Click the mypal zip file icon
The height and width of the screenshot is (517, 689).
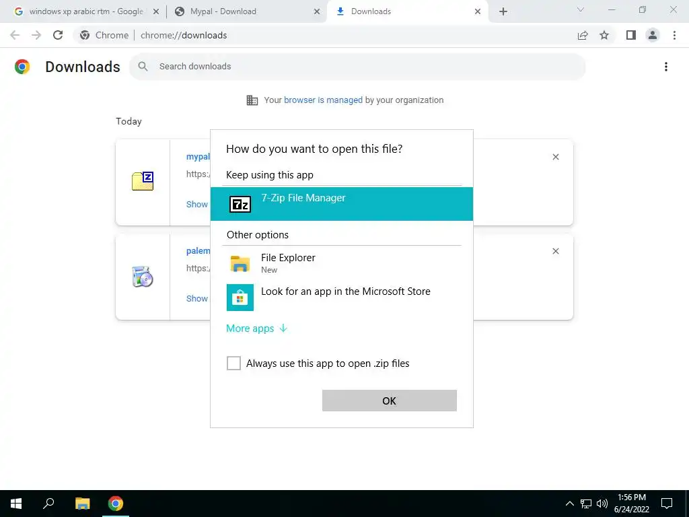pyautogui.click(x=143, y=181)
